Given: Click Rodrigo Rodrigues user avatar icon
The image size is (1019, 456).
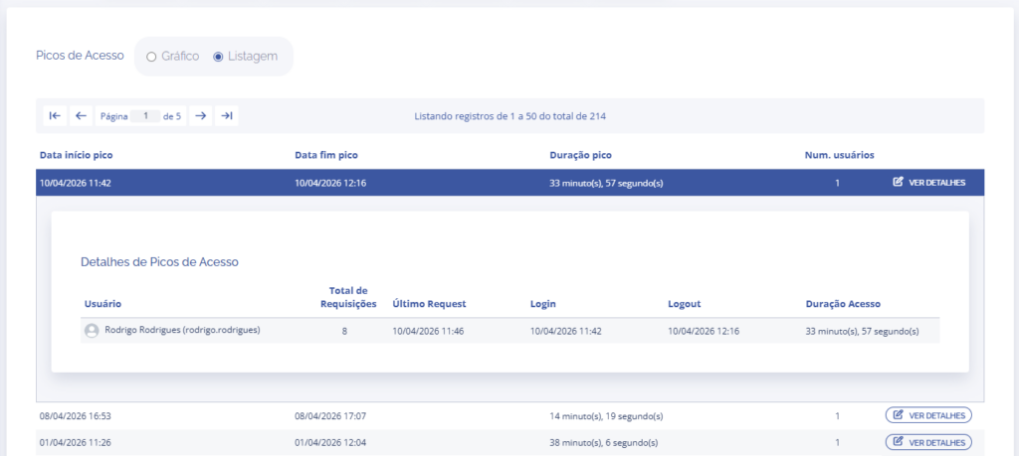Looking at the screenshot, I should coord(92,331).
